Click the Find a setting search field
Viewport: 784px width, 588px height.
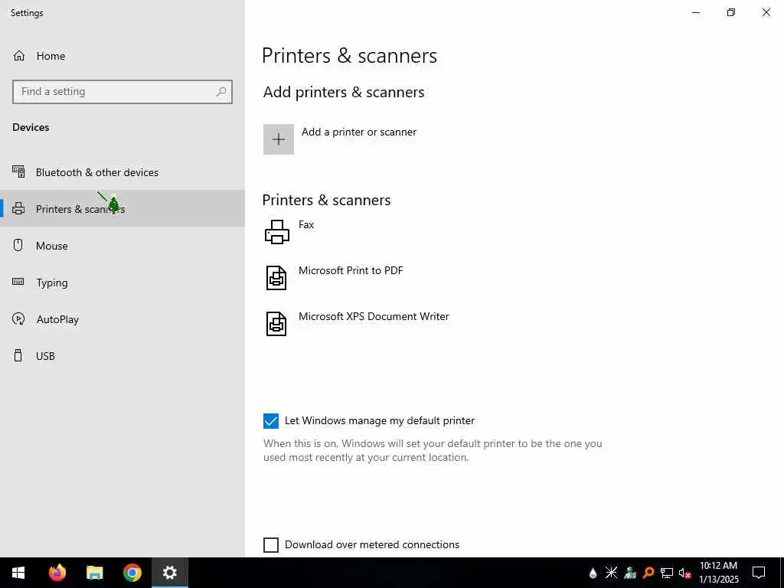pos(122,92)
